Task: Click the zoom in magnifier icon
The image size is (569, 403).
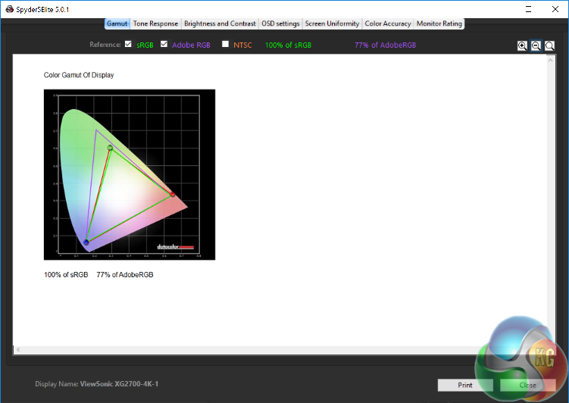Action: click(522, 45)
